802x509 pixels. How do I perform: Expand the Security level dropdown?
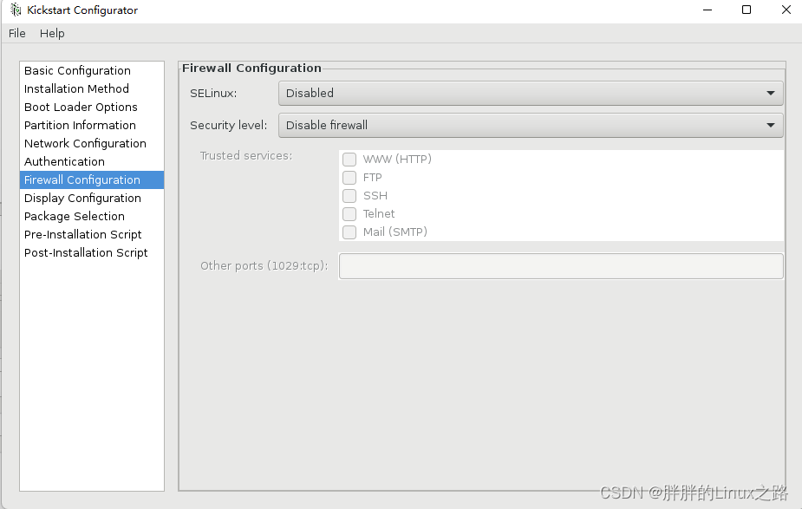[x=530, y=125]
